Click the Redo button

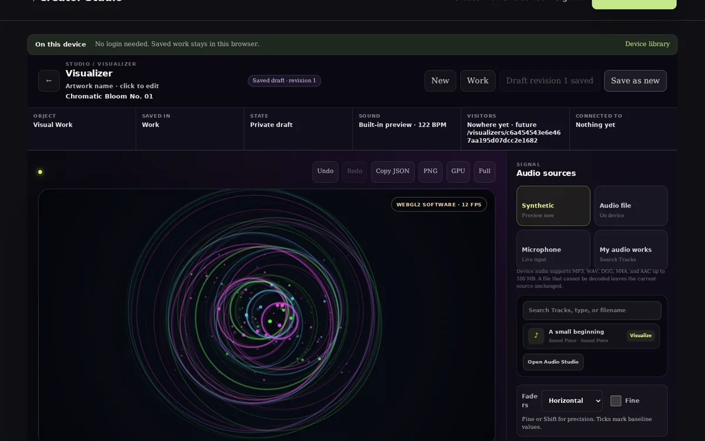(355, 172)
